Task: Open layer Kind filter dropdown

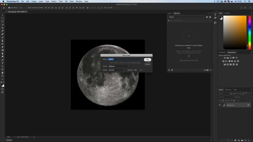Action: click(224, 93)
